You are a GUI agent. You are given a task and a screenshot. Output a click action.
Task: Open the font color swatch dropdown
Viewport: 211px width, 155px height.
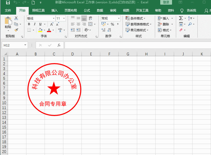[x=53, y=30]
